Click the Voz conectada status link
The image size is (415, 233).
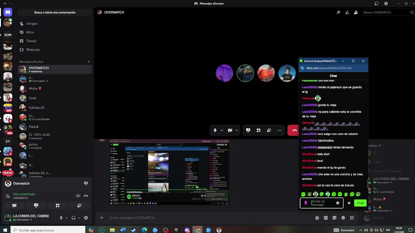(x=24, y=194)
